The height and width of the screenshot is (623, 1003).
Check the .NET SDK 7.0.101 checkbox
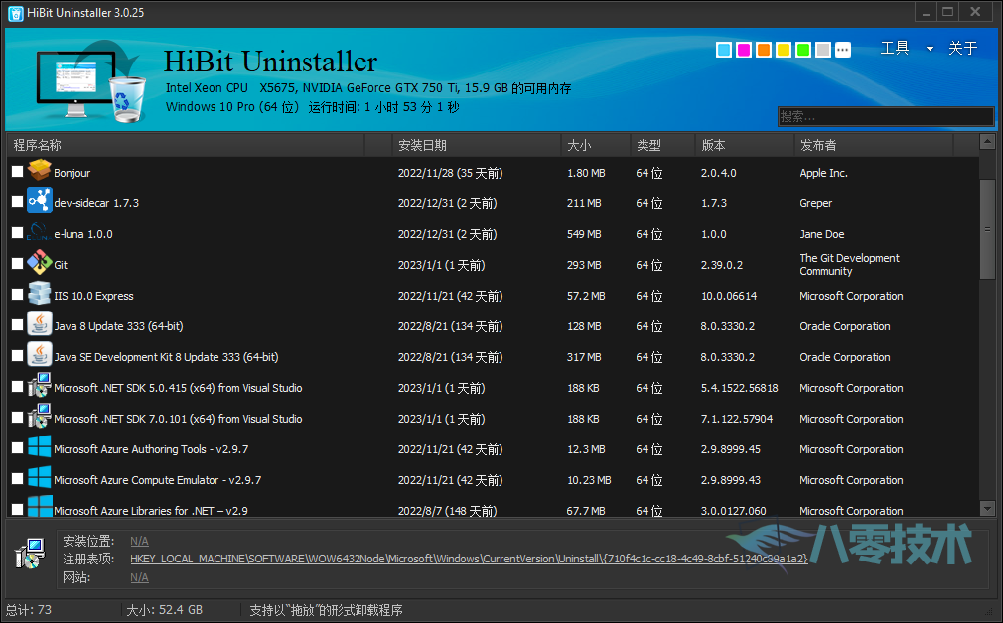click(17, 417)
